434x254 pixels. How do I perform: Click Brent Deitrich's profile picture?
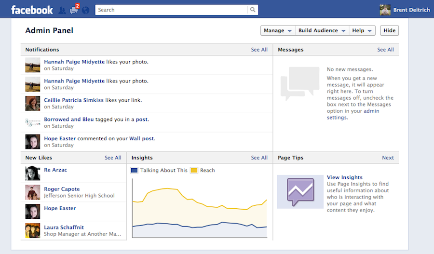(385, 10)
